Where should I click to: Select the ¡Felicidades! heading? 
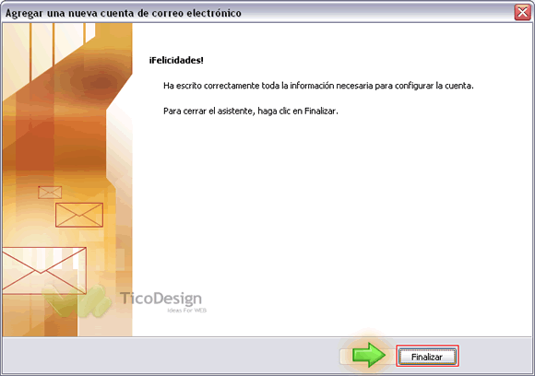point(176,60)
